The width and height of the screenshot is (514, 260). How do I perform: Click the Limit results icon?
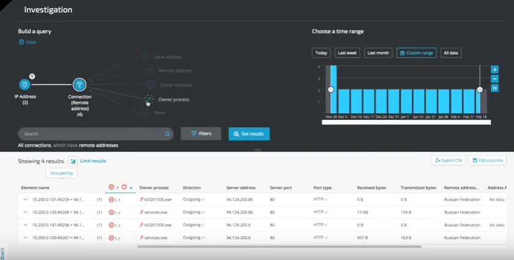point(73,161)
